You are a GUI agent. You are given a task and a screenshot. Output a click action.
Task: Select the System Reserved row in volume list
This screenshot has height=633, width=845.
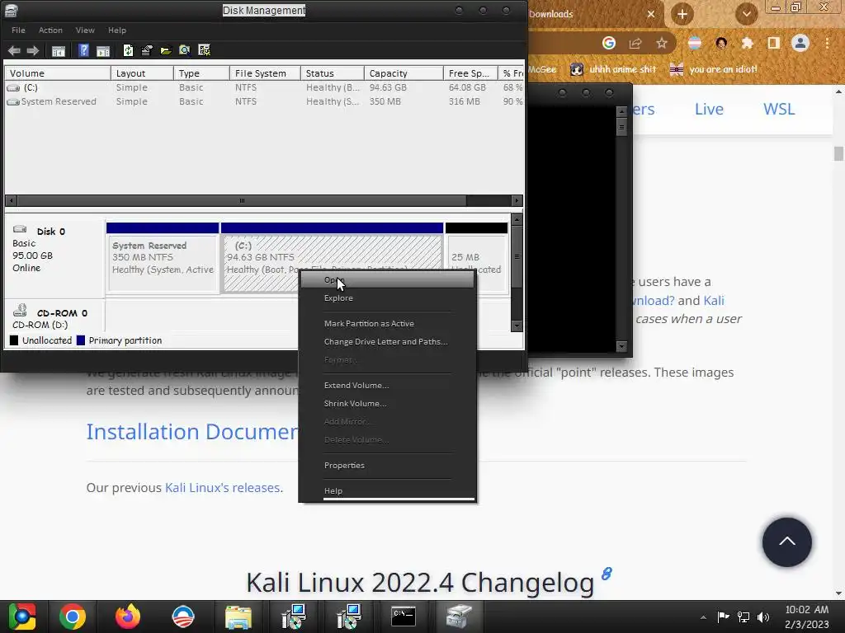(264, 101)
